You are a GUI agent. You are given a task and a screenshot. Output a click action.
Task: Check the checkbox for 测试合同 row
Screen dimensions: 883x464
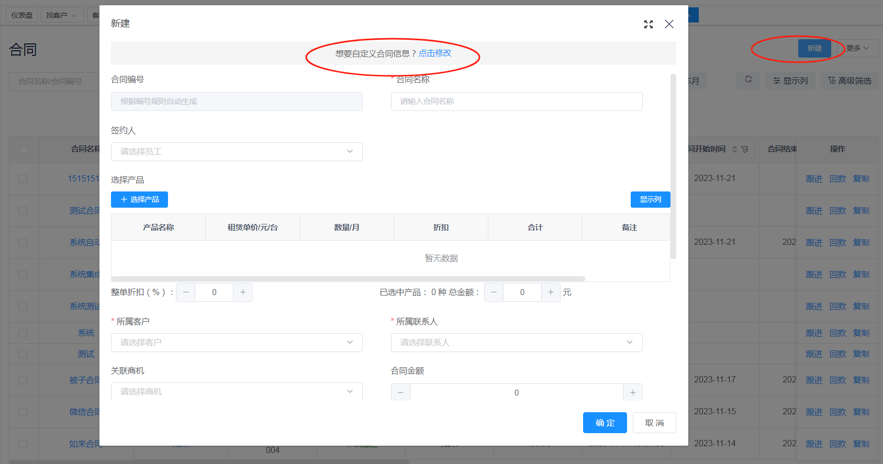[24, 211]
